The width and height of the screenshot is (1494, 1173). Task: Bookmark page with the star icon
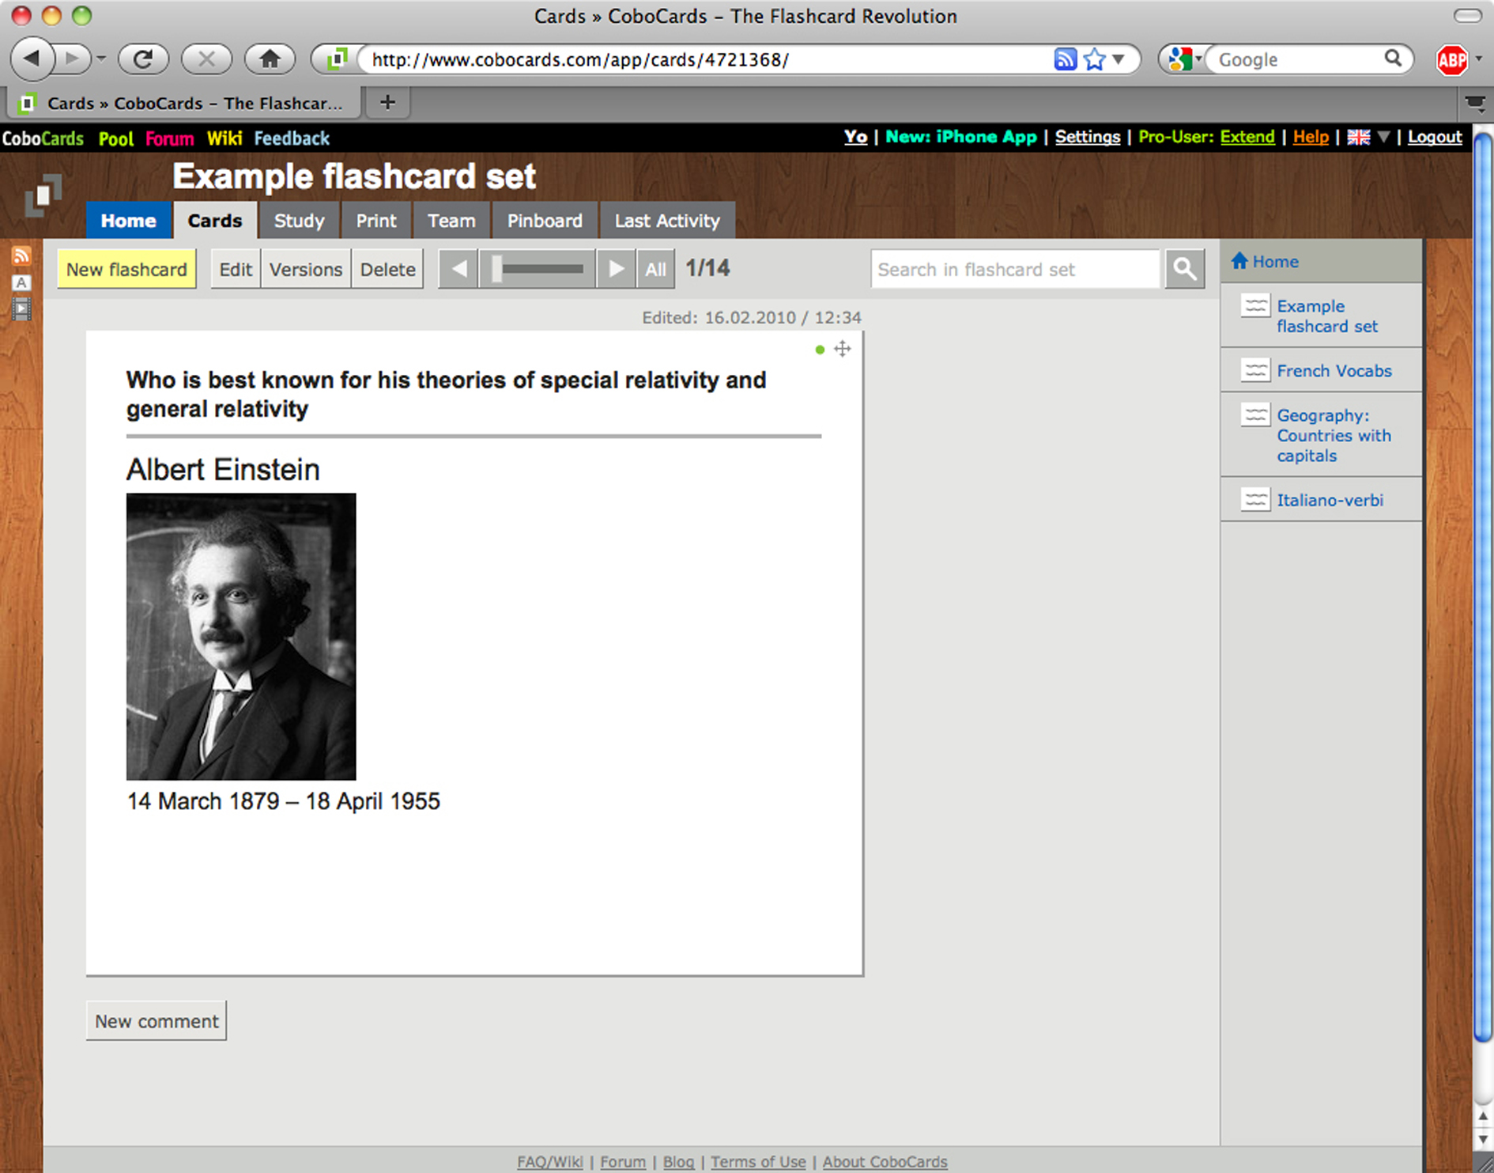coord(1095,60)
